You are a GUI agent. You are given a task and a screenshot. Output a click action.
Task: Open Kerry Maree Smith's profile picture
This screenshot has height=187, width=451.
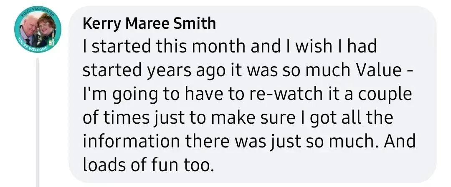[x=38, y=29]
